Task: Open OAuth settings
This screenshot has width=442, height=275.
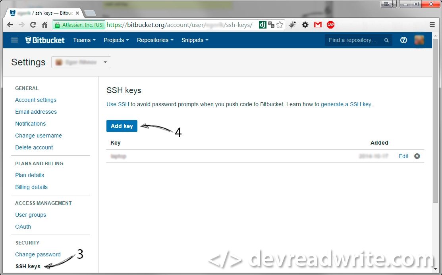Action: coord(23,227)
